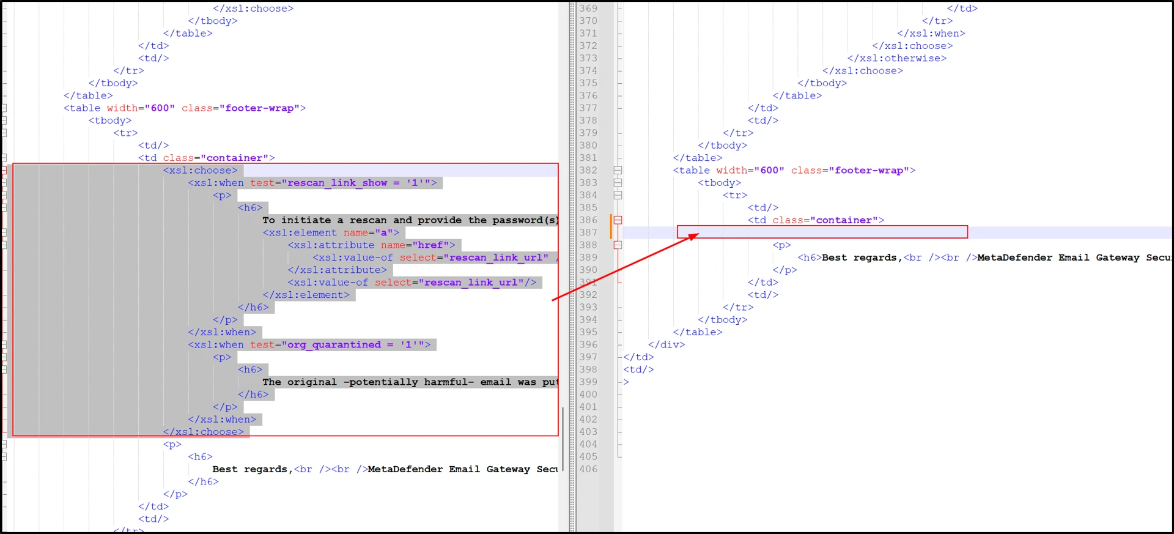The image size is (1174, 534).
Task: Click the closing div tag on line 396
Action: [666, 345]
